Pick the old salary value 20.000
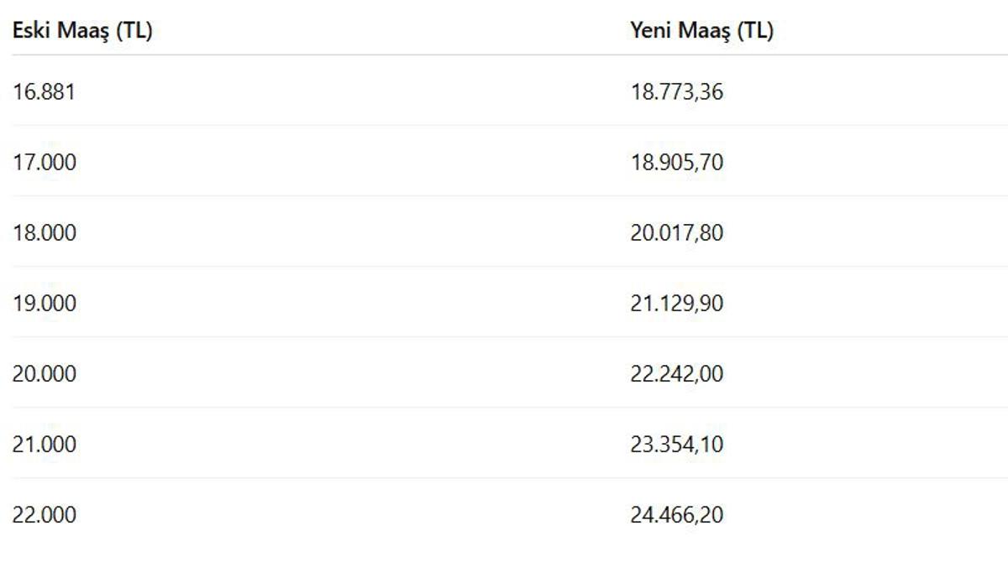The width and height of the screenshot is (1008, 578). (x=44, y=373)
